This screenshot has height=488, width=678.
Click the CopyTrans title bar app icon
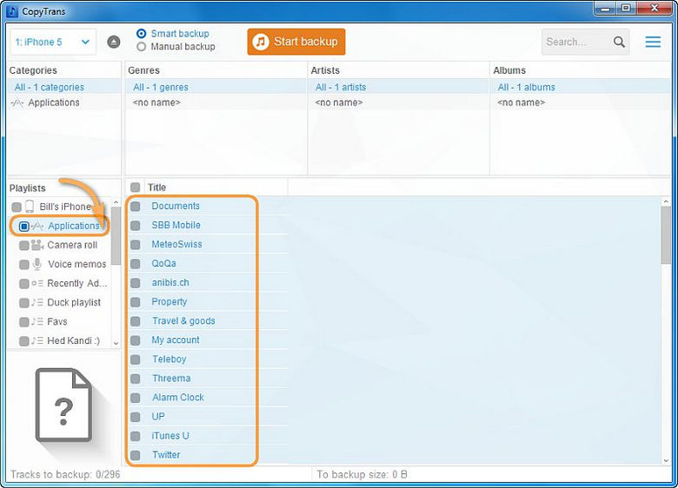pyautogui.click(x=12, y=11)
